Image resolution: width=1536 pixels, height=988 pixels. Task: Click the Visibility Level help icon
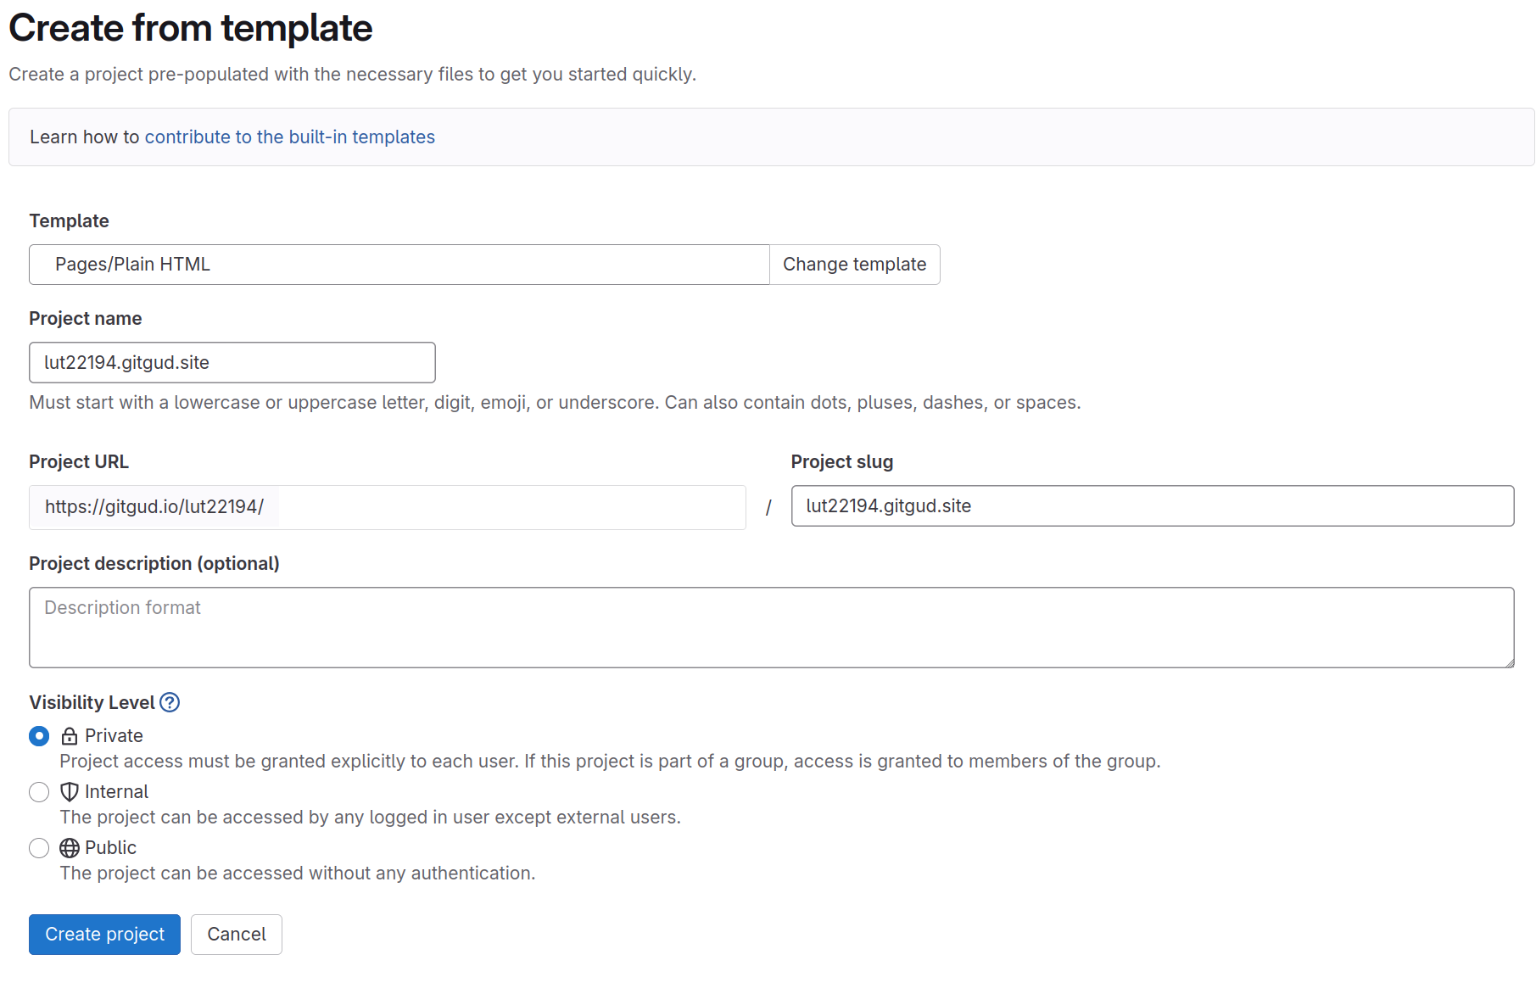pyautogui.click(x=170, y=702)
